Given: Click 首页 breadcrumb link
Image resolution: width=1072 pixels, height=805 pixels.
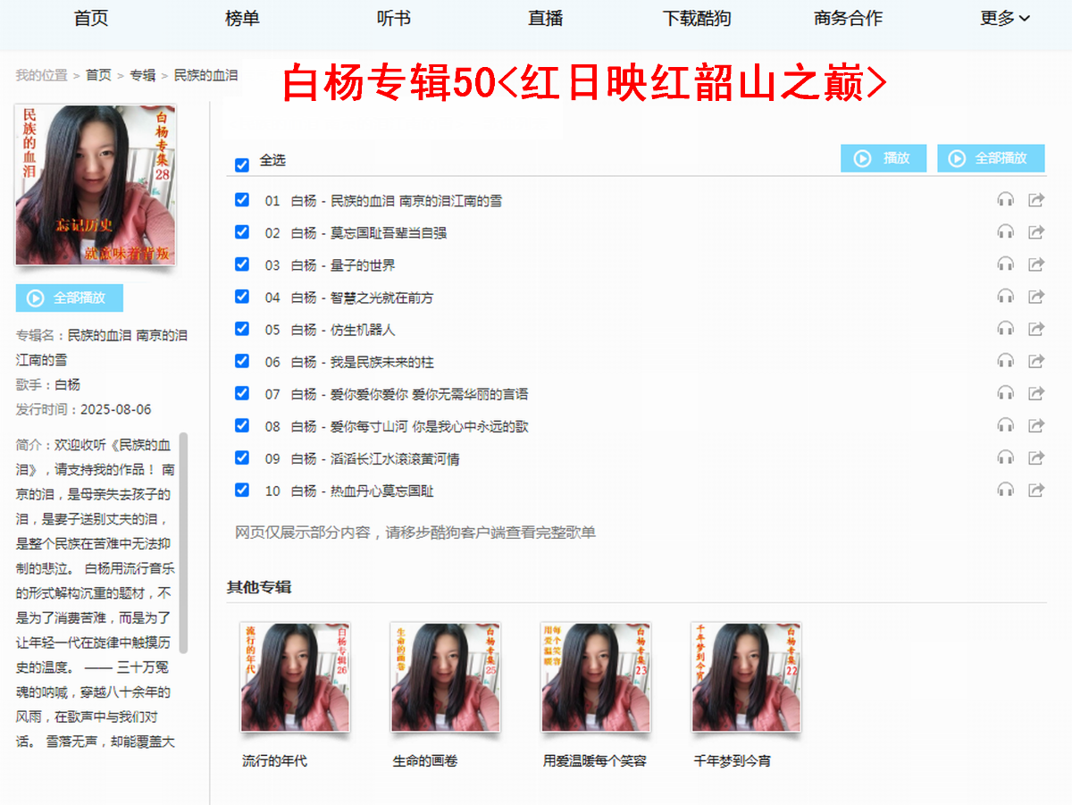Looking at the screenshot, I should (98, 76).
